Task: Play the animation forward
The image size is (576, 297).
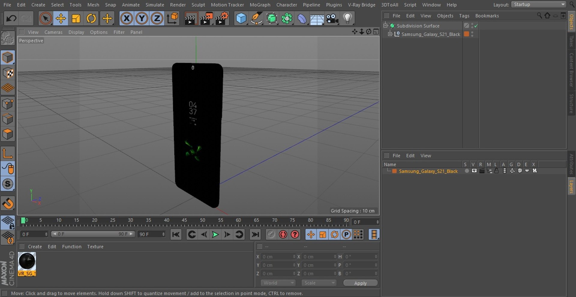Action: click(215, 235)
